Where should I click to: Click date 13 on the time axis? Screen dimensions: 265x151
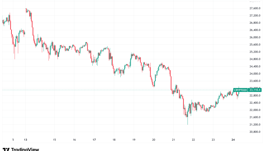point(26,140)
